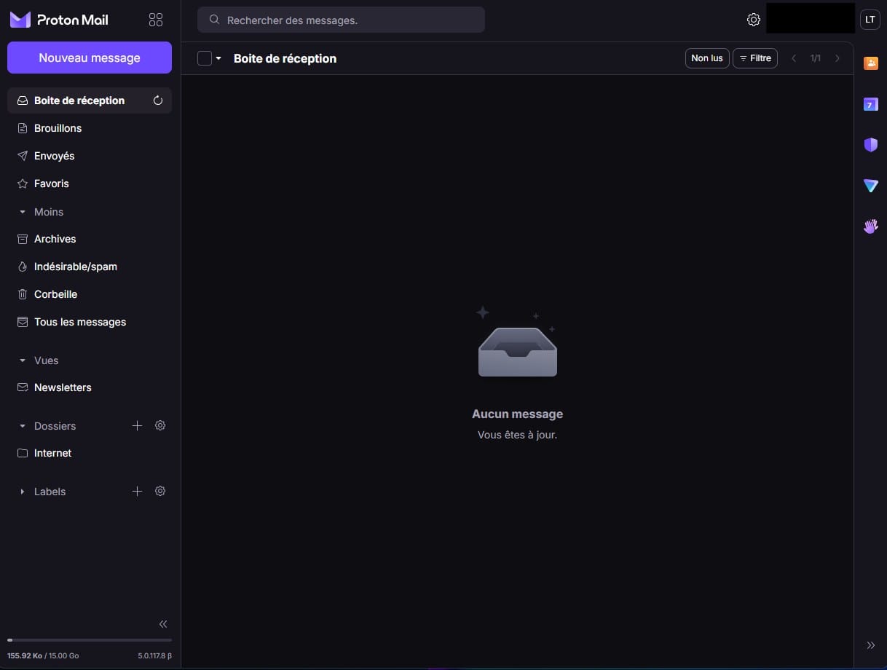
Task: Open folder settings gear next to Dossiers
Action: click(160, 425)
